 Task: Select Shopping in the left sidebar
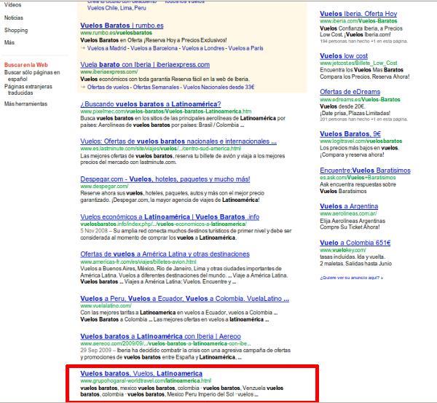(16, 31)
